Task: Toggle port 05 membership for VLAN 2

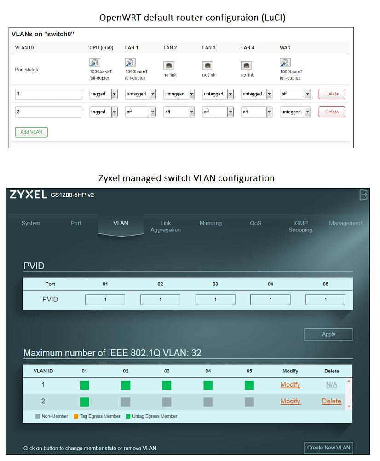Action: click(249, 402)
